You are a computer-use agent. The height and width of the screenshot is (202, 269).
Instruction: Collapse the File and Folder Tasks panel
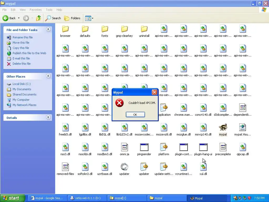point(48,29)
